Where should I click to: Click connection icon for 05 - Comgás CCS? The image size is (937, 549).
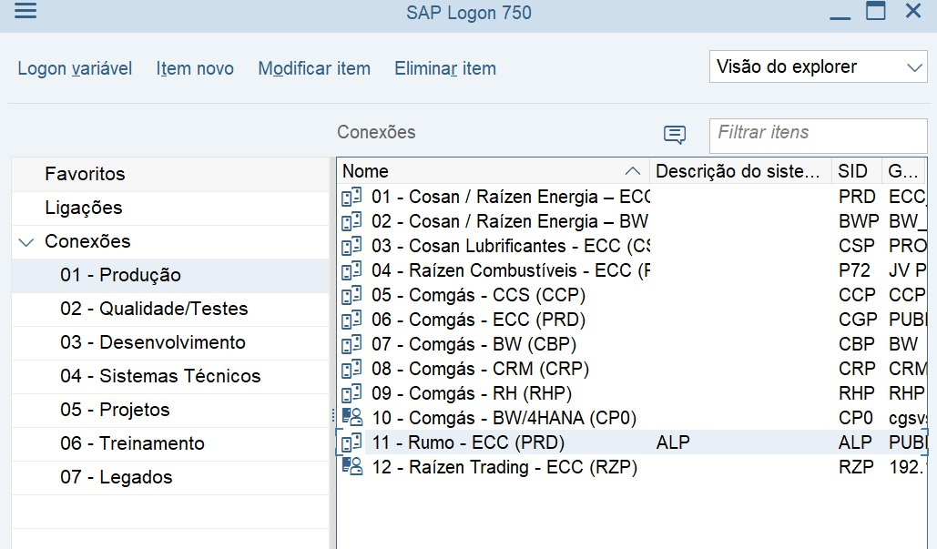click(351, 294)
